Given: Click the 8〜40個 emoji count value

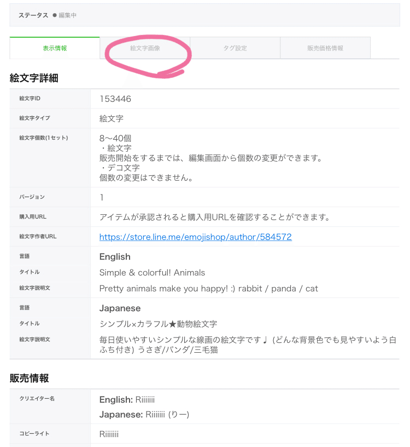Looking at the screenshot, I should pos(115,138).
